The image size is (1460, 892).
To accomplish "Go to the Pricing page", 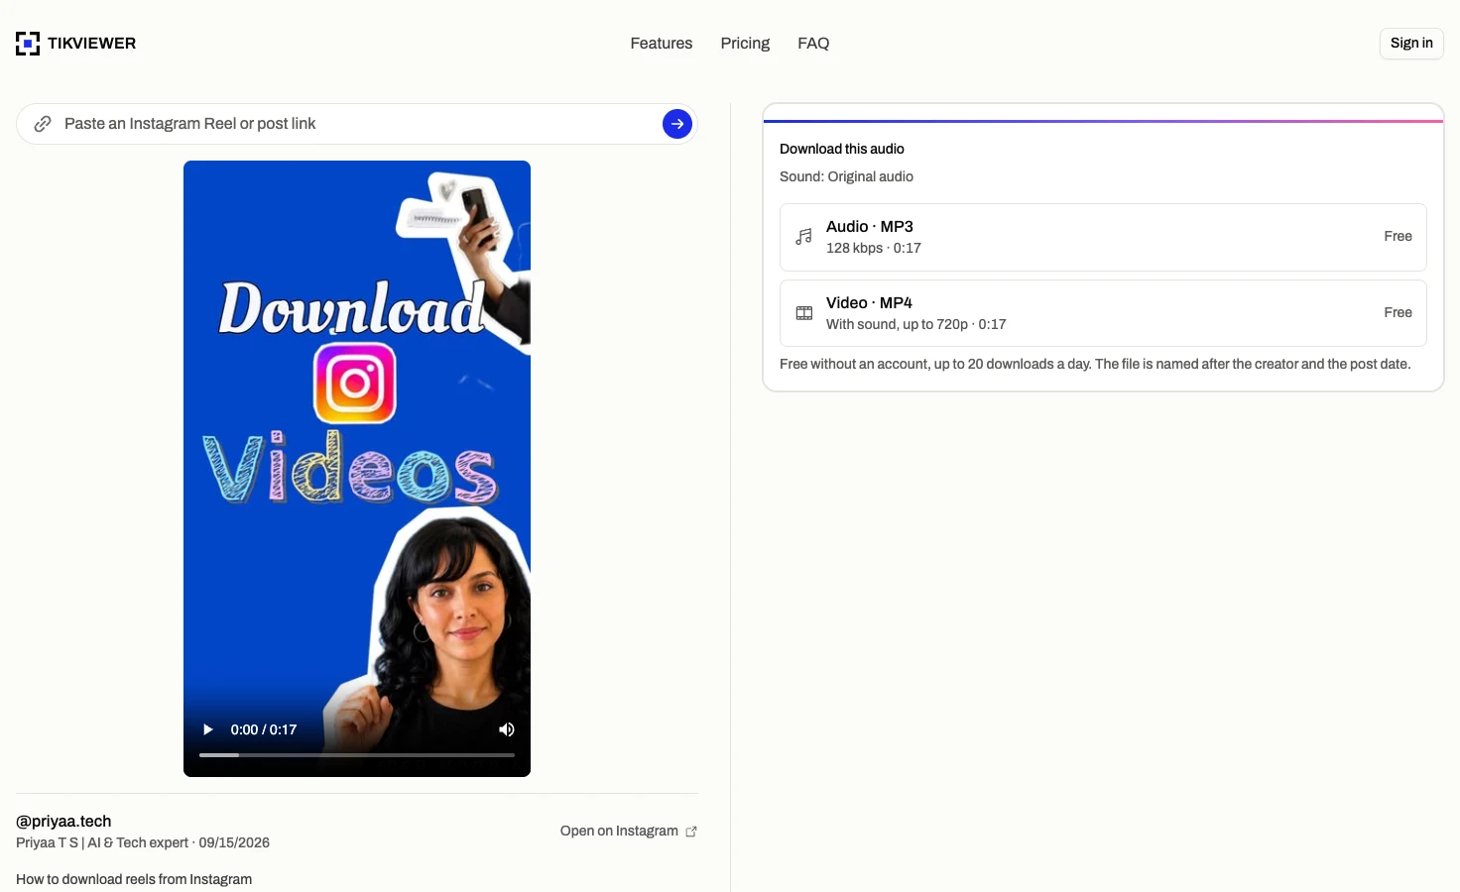I will (x=745, y=44).
